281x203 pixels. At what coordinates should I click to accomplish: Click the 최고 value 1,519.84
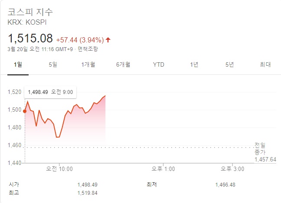coord(87,193)
